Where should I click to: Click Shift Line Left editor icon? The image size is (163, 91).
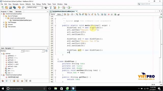(102, 14)
